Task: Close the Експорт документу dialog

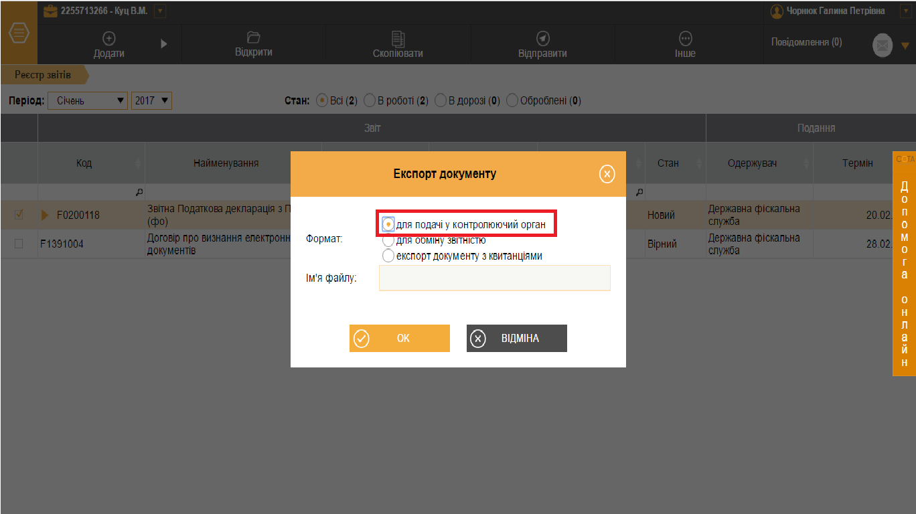Action: 607,175
